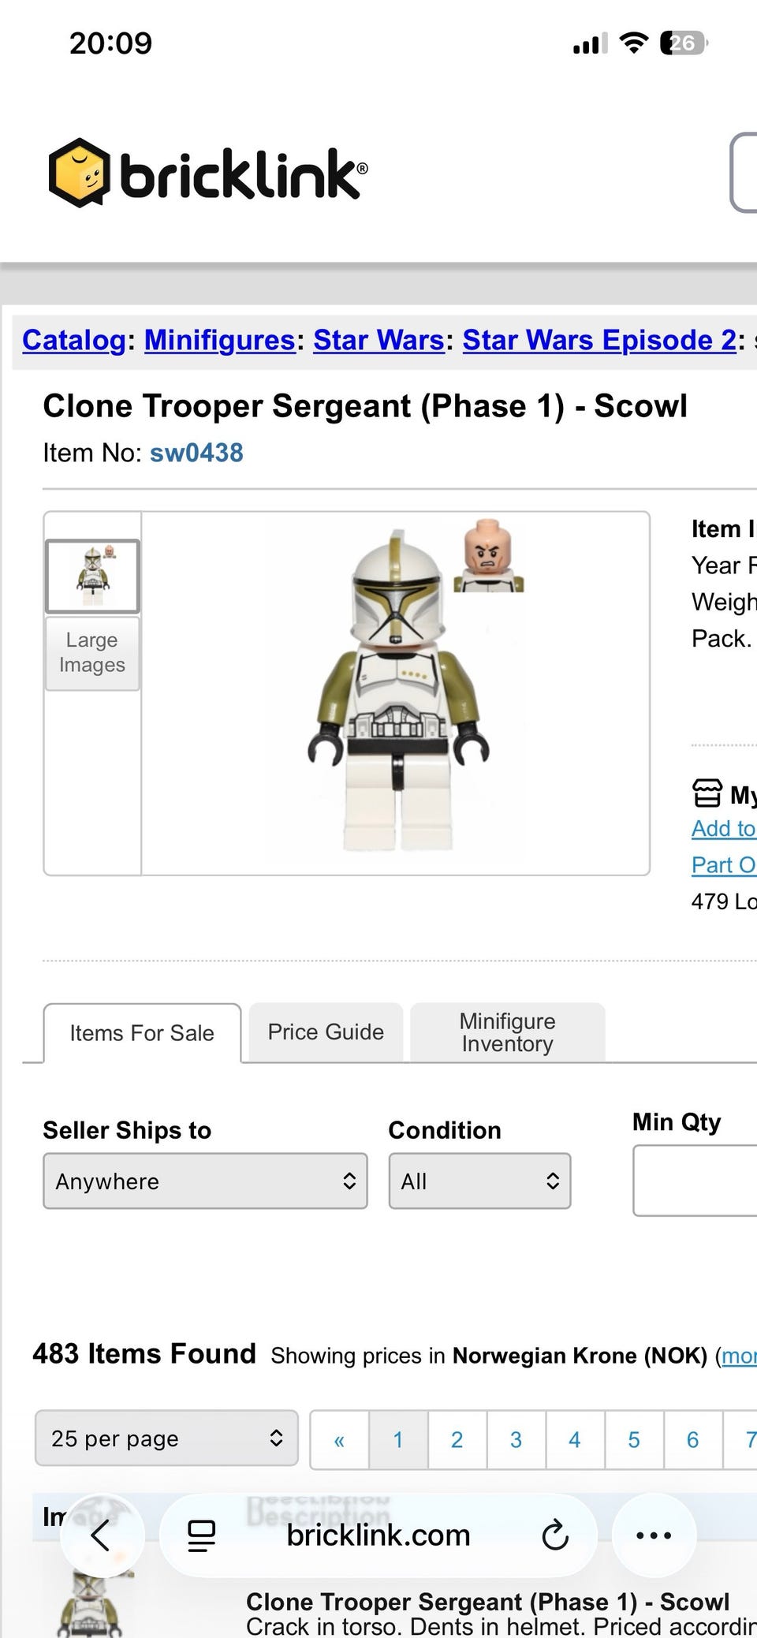Reload the page with the refresh icon
The image size is (757, 1638).
pos(555,1535)
